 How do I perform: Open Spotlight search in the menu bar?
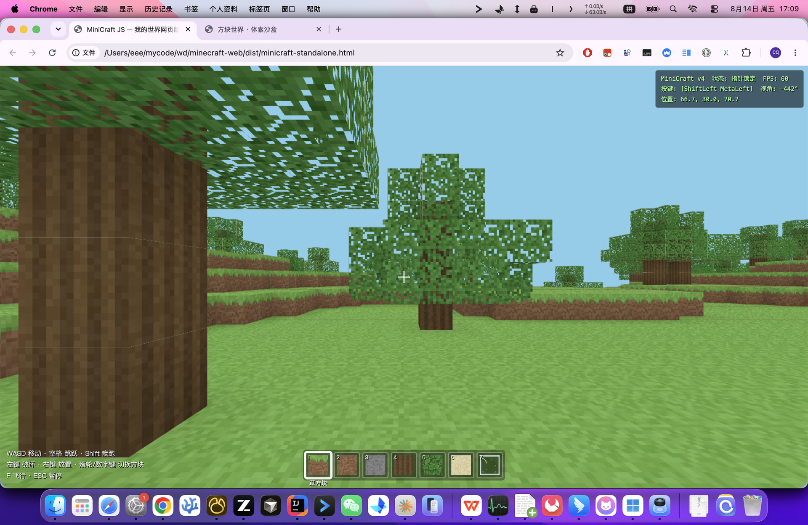(x=673, y=9)
